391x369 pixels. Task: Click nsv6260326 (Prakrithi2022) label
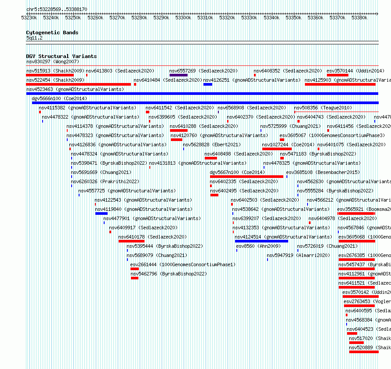[x=105, y=181]
